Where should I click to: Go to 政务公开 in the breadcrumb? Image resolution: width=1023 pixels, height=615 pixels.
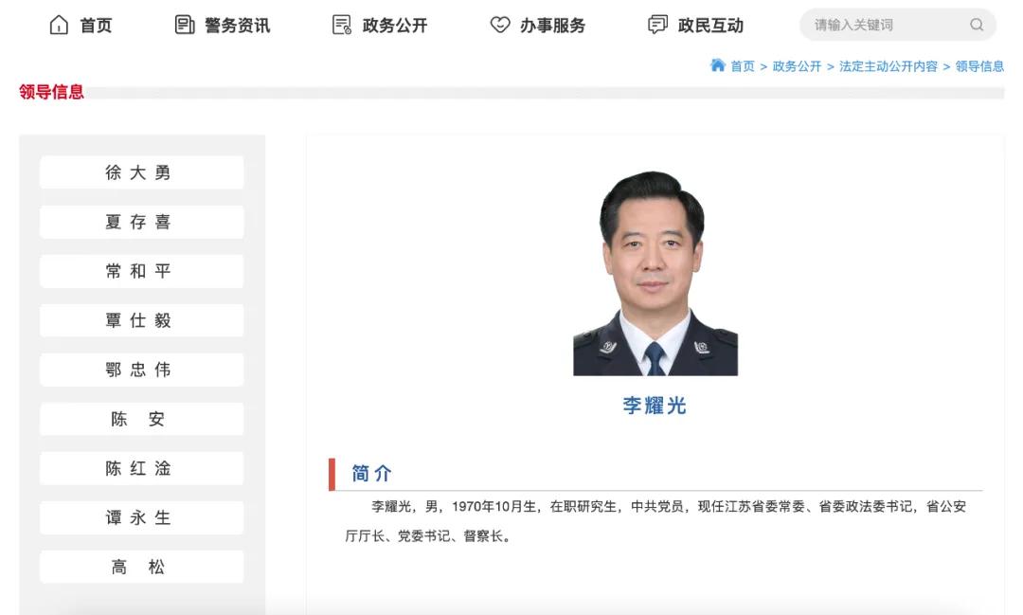tap(799, 66)
